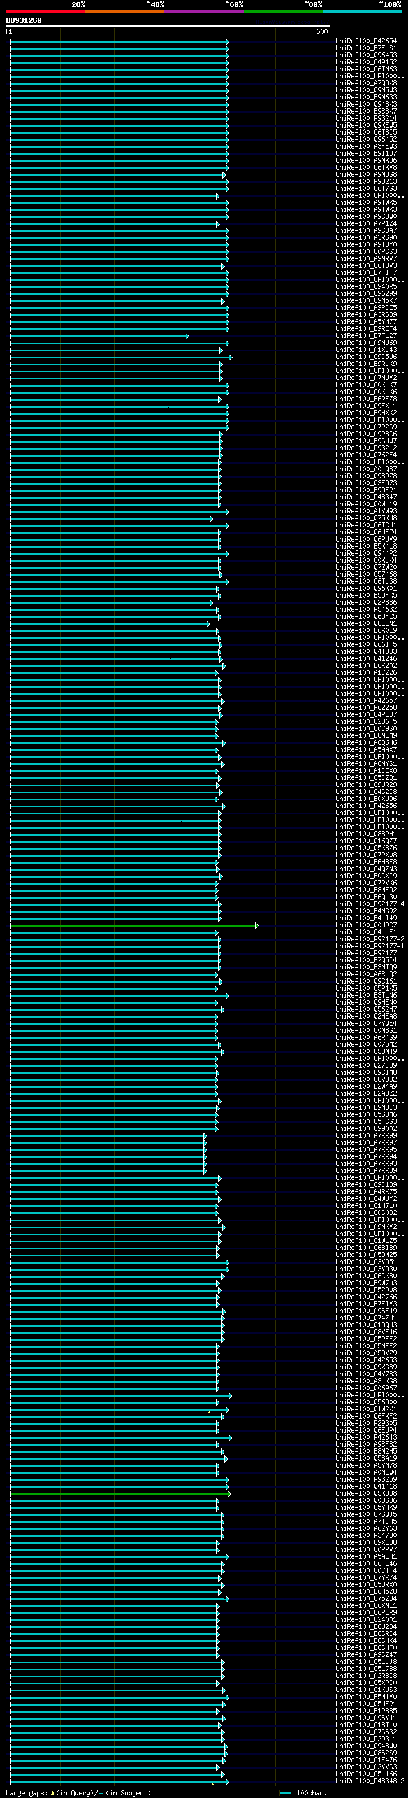Click the UniRef100_B9I1U7 entry
408x1798 pixels.
pos(366,153)
